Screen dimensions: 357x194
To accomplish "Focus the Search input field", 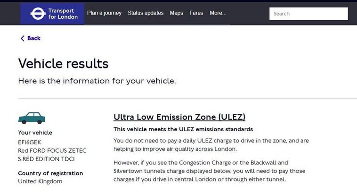I will tap(308, 14).
